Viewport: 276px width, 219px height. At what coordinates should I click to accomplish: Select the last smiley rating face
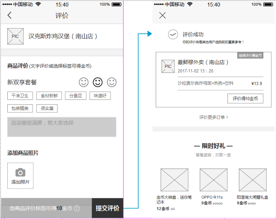[x=112, y=82]
